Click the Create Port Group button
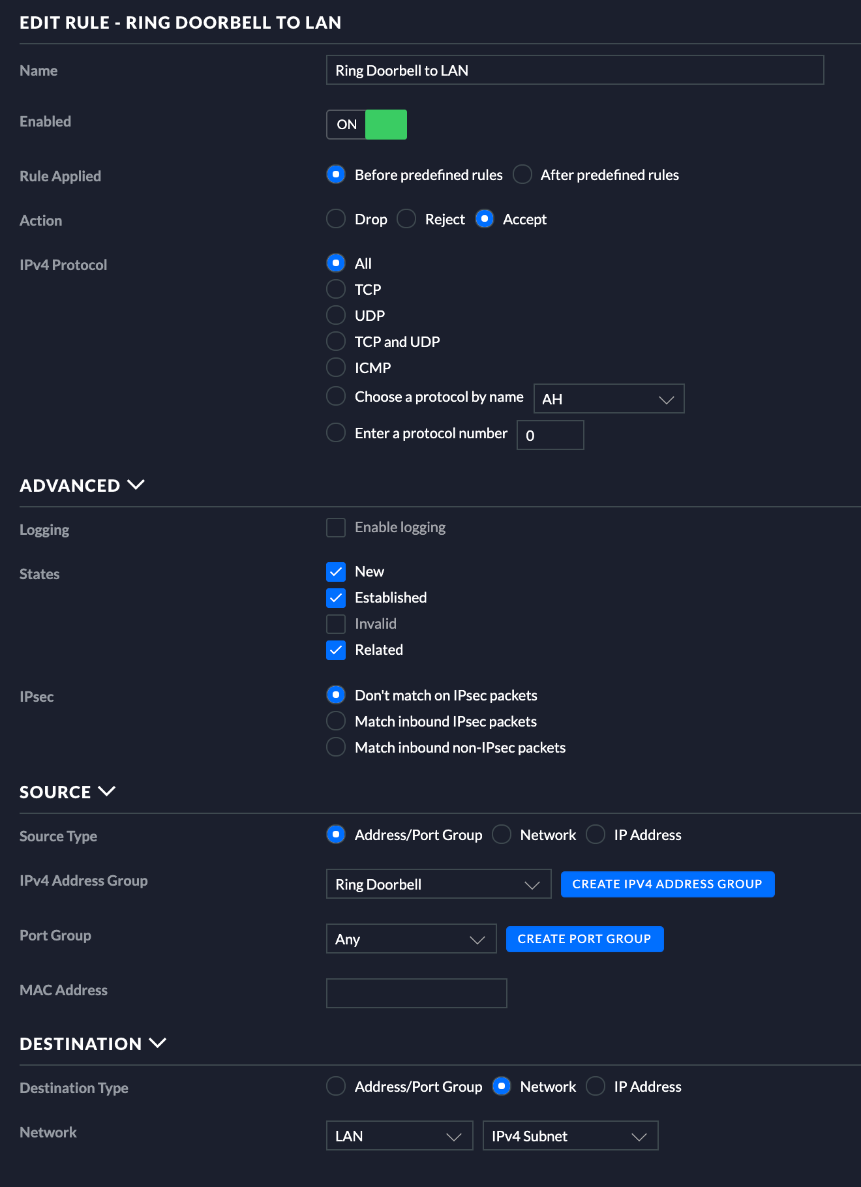861x1187 pixels. [584, 939]
